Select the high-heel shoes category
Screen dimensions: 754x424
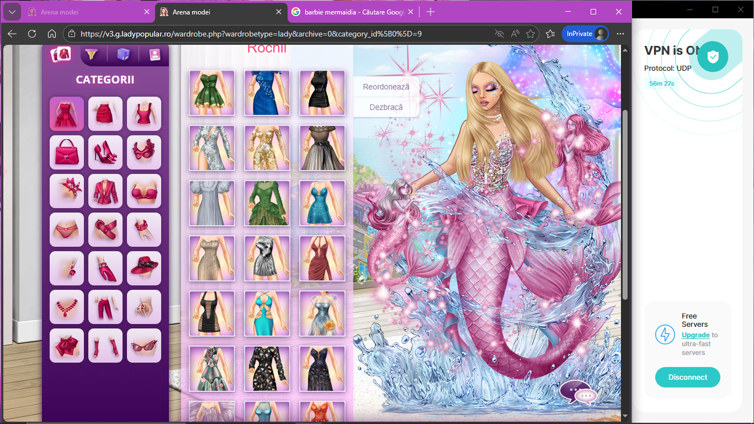[x=105, y=153]
